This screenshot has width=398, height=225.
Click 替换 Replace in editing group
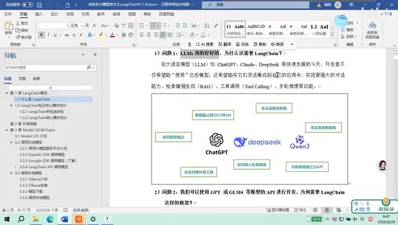click(347, 30)
